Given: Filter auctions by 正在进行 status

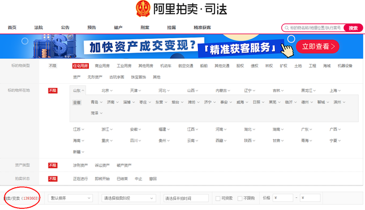Looking at the screenshot, I should pyautogui.click(x=80, y=179).
